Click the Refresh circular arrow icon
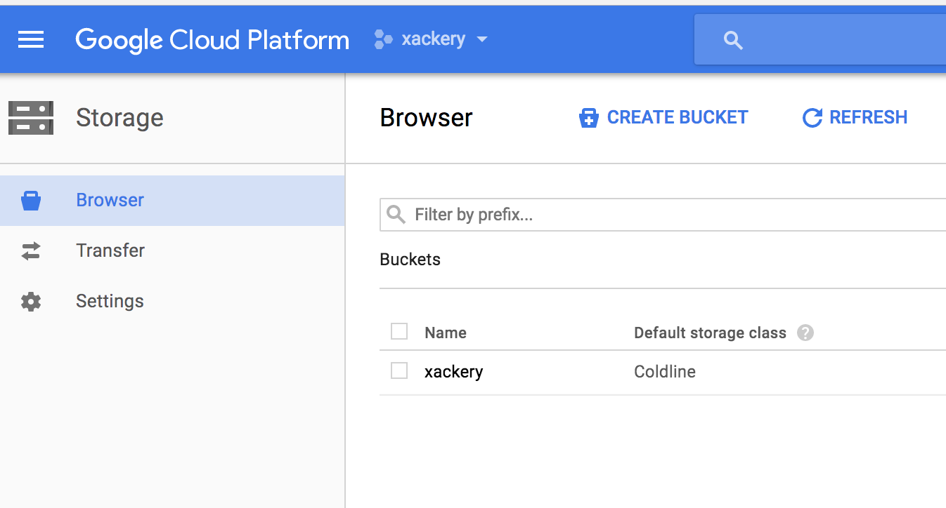Screen dimensions: 946x508 pos(812,118)
